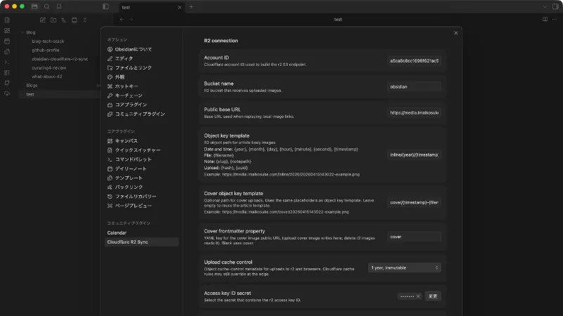The height and width of the screenshot is (316, 563).
Task: Click the Cover object key template field
Action: point(414,202)
